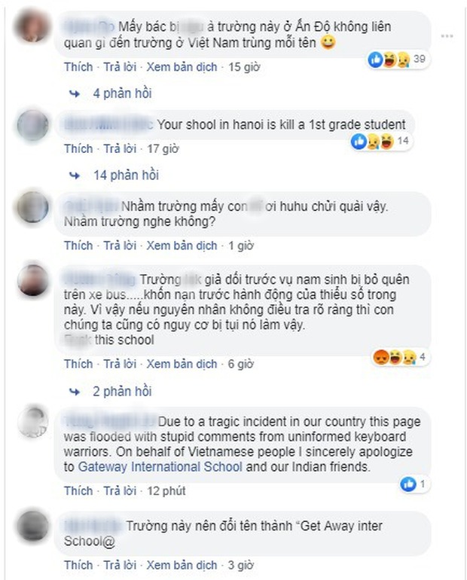
Task: Toggle Thích on the Get Away comment
Action: point(78,565)
